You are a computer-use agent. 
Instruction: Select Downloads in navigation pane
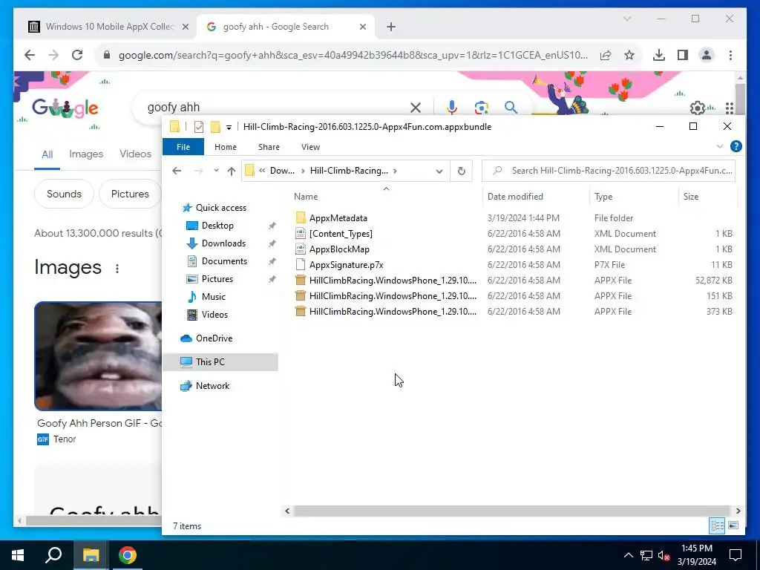(x=223, y=243)
